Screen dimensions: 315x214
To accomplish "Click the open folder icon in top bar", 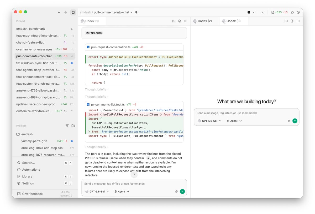I will (292, 12).
